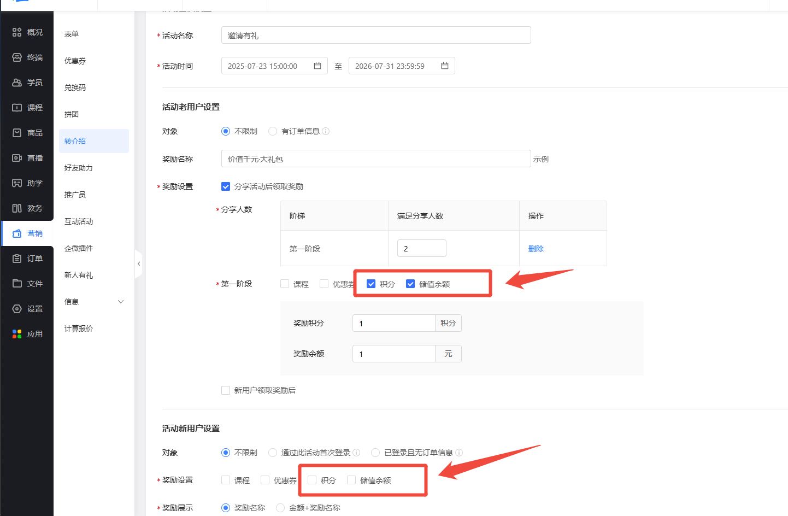Select 金额+奖励名称 display radio option
Screen dimensions: 788x516
coord(280,508)
